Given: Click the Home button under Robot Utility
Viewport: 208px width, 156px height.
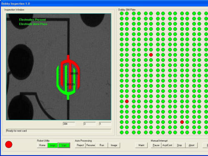Looking at the screenshot, I should pos(42,145).
